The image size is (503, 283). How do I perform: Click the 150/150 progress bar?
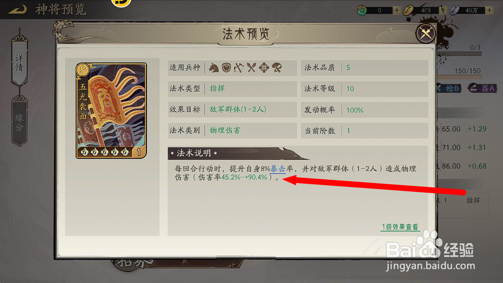coord(459,77)
